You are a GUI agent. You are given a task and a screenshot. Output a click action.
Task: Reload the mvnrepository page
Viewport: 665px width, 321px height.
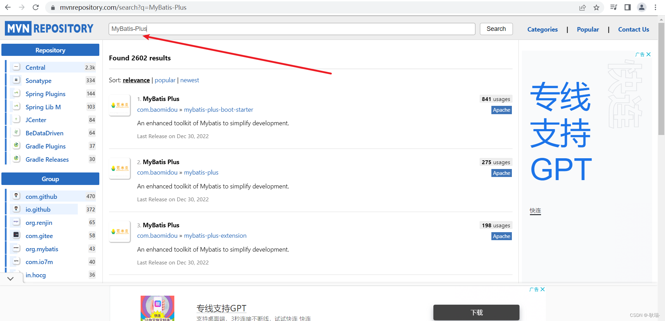(x=35, y=7)
